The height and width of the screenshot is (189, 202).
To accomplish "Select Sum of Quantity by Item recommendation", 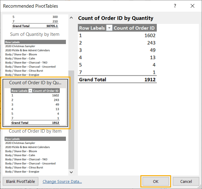I will 35,54.
